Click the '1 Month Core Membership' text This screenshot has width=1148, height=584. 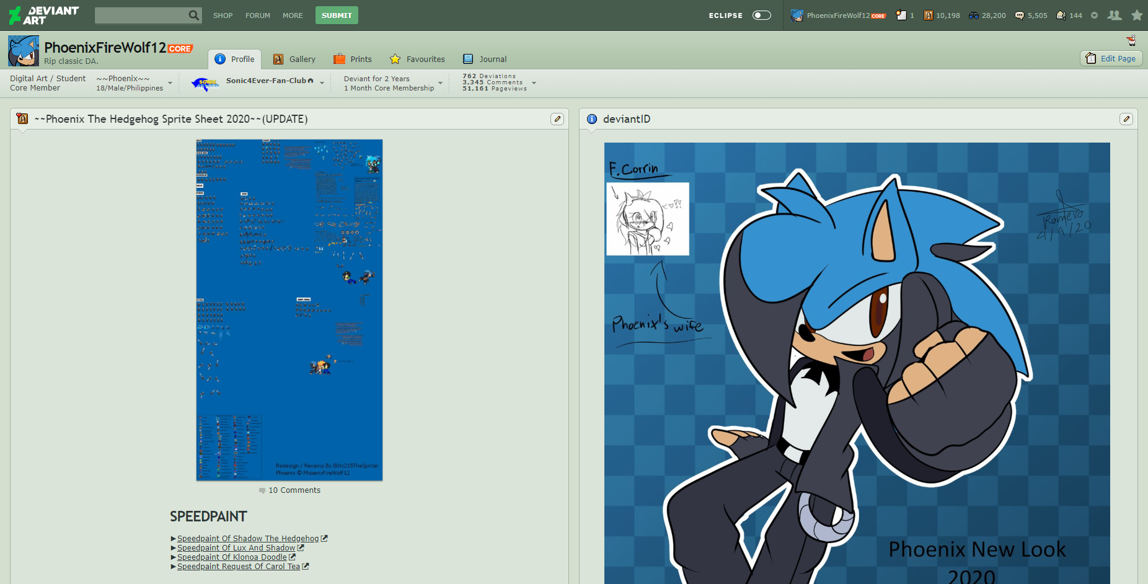[x=389, y=88]
